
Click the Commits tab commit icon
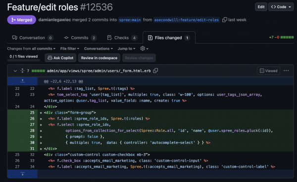tap(66, 38)
